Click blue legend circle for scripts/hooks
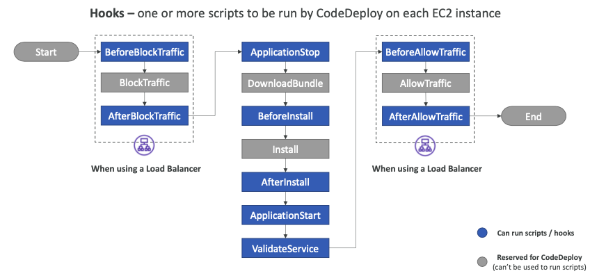Image resolution: width=590 pixels, height=278 pixels. click(482, 233)
